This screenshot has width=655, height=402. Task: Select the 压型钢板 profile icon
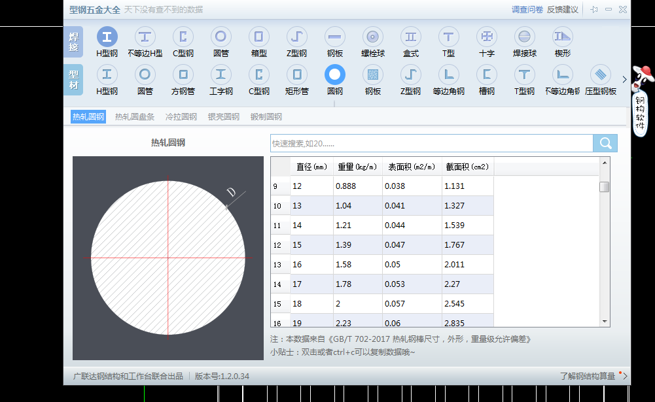[601, 75]
